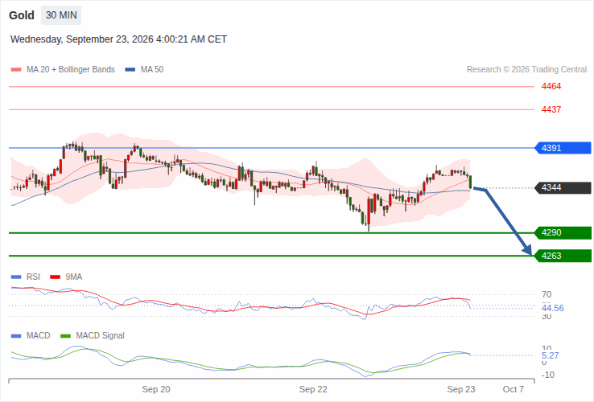This screenshot has height=402, width=594.
Task: Click the RSI value 44.56 readout
Action: [x=553, y=308]
